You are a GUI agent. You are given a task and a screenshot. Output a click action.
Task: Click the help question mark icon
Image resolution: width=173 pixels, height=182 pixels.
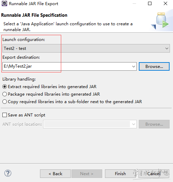point(8,173)
